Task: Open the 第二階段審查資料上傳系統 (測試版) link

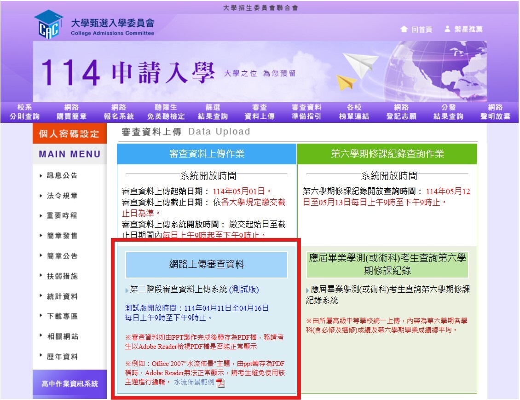Action: coord(194,290)
